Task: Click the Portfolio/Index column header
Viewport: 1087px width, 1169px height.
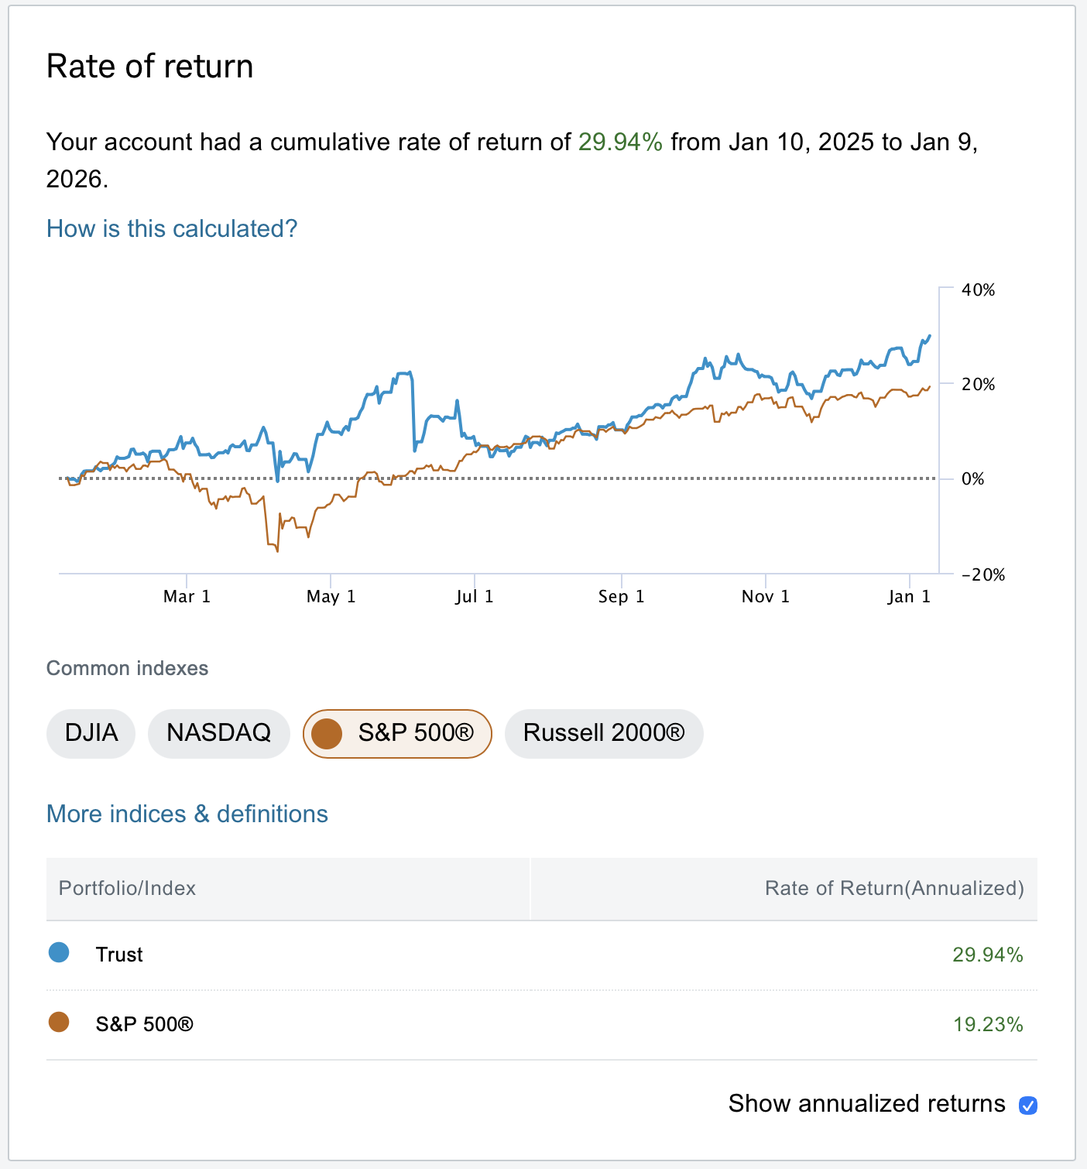Action: (128, 888)
